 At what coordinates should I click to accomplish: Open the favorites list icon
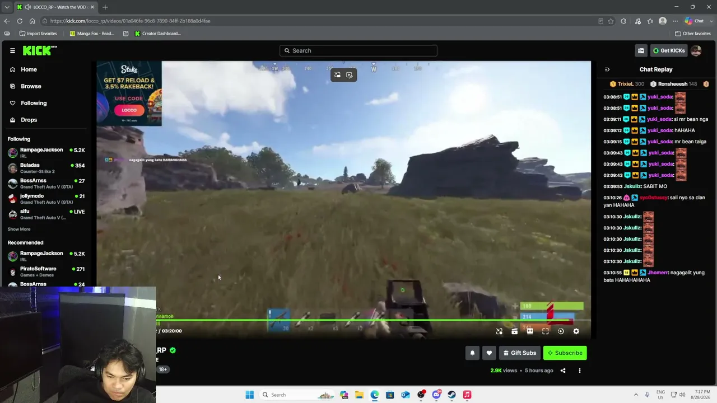[650, 21]
